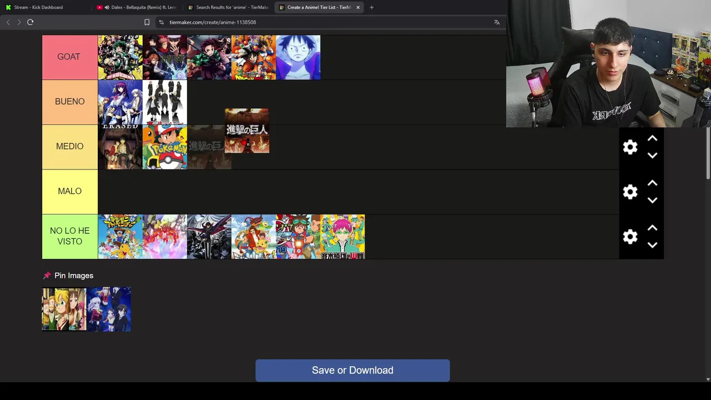
Task: Select Digimon thumbnail in NO LO HE VISTO
Action: 121,237
